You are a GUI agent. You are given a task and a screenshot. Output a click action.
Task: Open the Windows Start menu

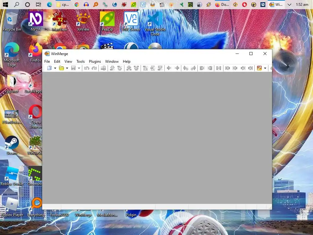(6, 4)
